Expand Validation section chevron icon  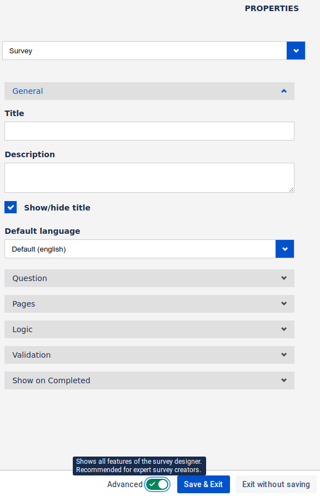point(284,355)
